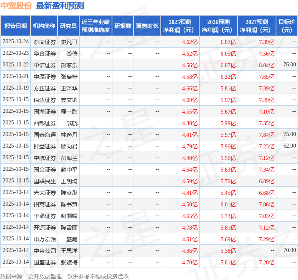Select the 中信证券 institution cell
The width and height of the screenshot is (298, 280).
45,65
